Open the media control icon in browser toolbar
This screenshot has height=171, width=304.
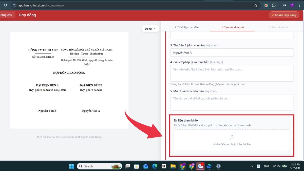click(x=285, y=5)
